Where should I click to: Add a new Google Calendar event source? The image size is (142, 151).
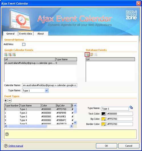[6, 55]
